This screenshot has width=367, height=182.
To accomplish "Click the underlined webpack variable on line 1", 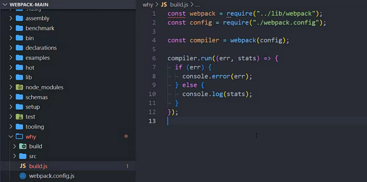I will pyautogui.click(x=202, y=14).
